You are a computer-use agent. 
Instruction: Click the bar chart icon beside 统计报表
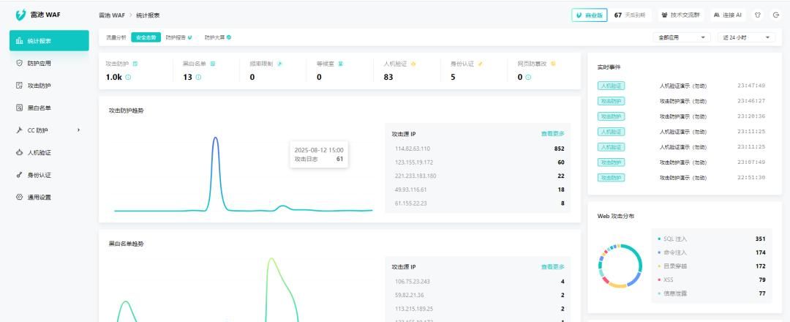(19, 41)
